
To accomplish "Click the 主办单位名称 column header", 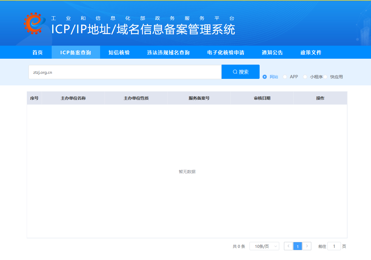I will [x=73, y=98].
